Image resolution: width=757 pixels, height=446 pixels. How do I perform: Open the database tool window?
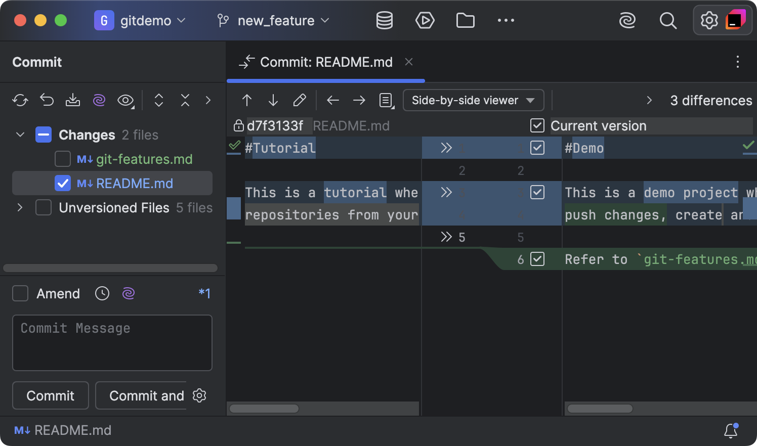[384, 20]
